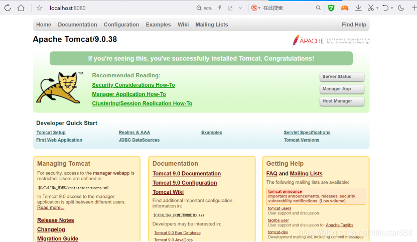
Task: Open Find Help in the nav bar
Action: [354, 25]
